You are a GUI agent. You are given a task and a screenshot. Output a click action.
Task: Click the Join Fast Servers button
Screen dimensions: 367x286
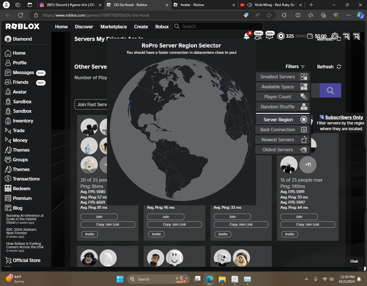click(91, 104)
